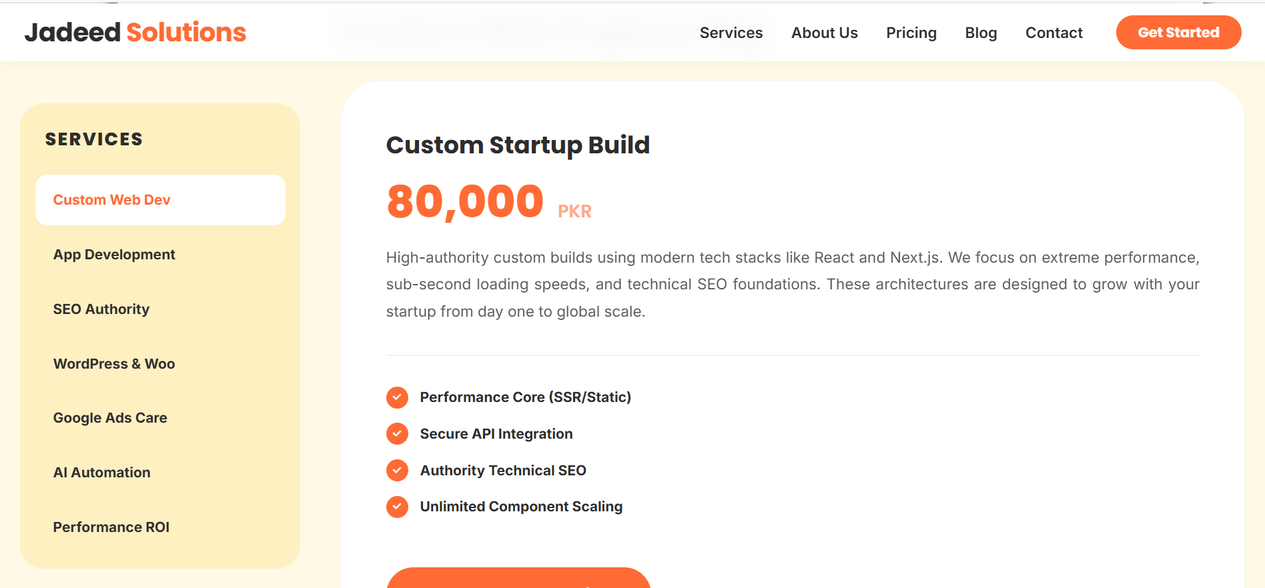Go to the About Us page
Screen dimensions: 1265x588
[x=825, y=33]
